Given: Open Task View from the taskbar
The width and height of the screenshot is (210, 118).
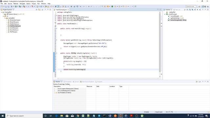Looking at the screenshot, I should (x=51, y=116).
